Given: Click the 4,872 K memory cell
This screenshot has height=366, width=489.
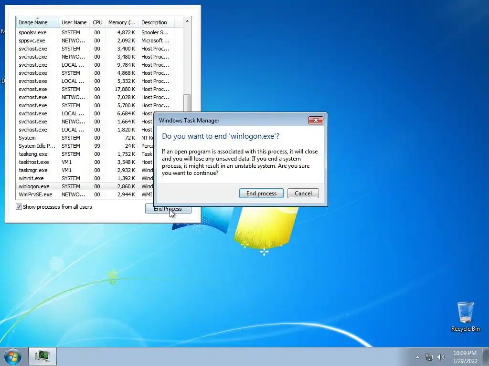Looking at the screenshot, I should coord(126,32).
